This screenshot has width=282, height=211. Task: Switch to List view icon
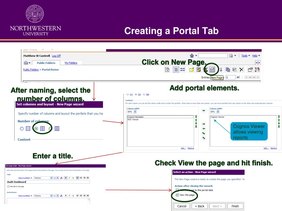(176, 70)
